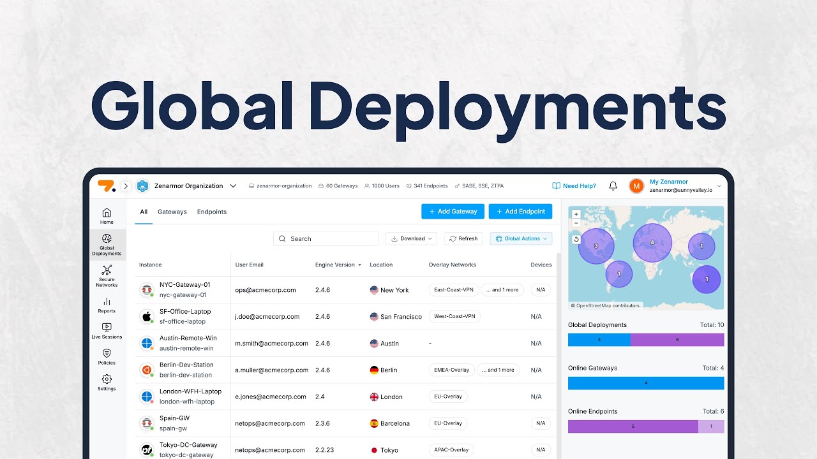Switch to the Endpoints tab
This screenshot has height=459, width=817.
[x=212, y=212]
